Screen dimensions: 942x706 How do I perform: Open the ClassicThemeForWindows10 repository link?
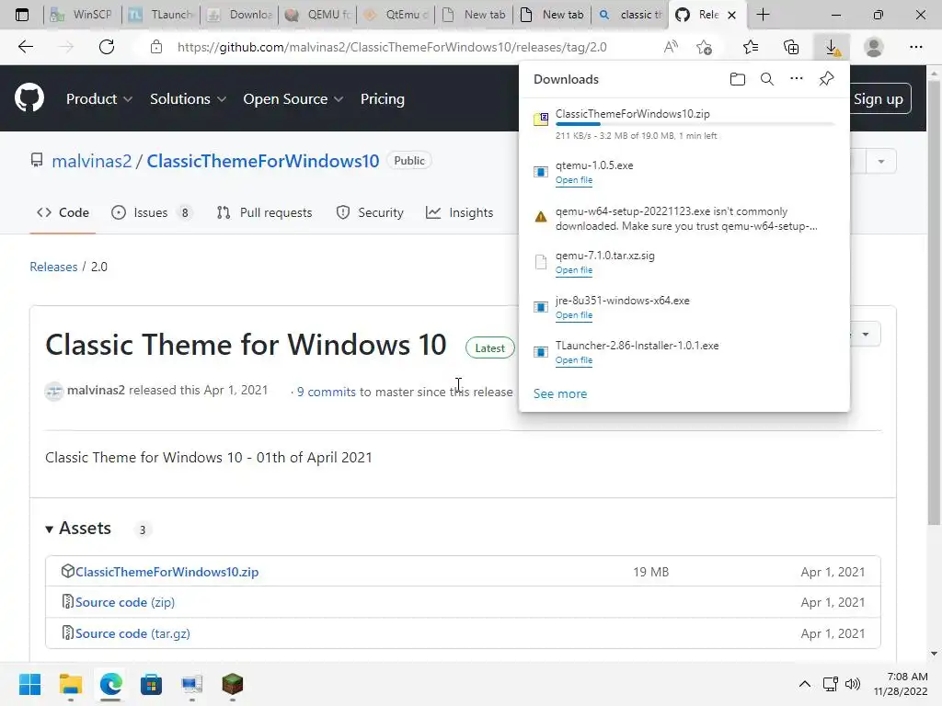(262, 161)
